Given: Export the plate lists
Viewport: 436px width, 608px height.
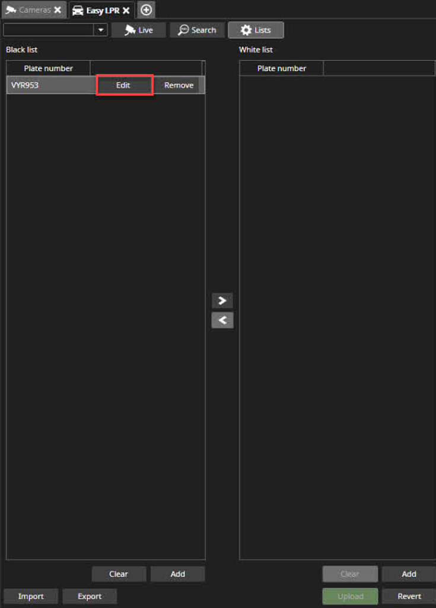Looking at the screenshot, I should coord(90,596).
